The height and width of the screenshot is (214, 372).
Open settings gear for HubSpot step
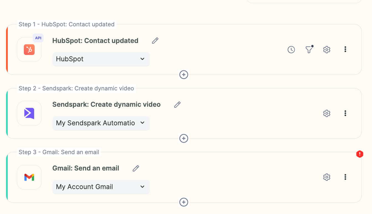327,50
